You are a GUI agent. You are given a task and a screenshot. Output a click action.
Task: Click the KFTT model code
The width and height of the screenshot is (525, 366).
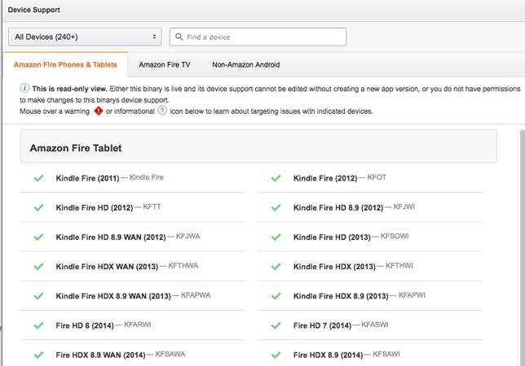[x=152, y=207]
